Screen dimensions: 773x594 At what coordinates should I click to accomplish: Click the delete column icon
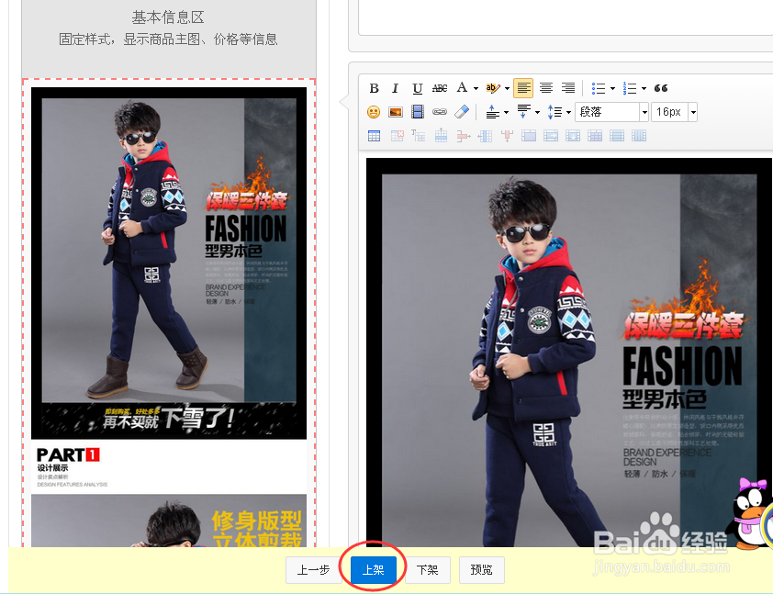click(x=507, y=136)
